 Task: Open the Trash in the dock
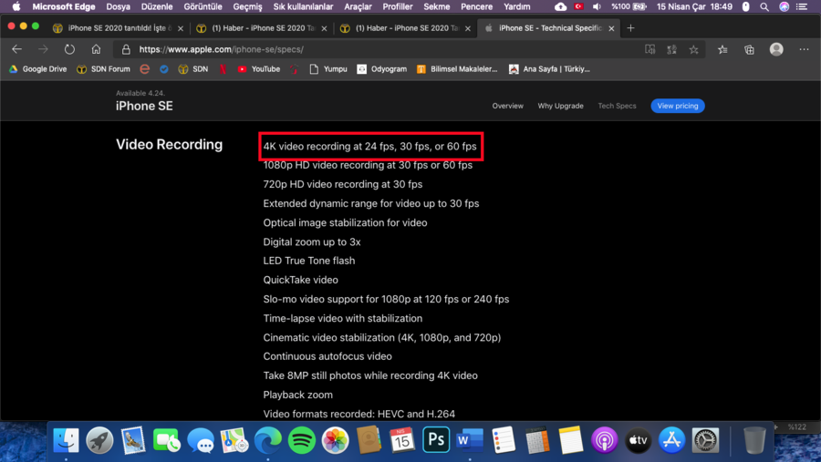754,440
